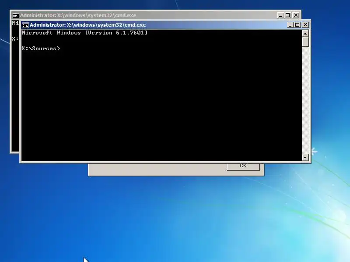Maximize the front cmd.exe window
350x262 pixels.
click(297, 25)
